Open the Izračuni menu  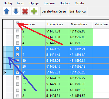coord(49,3)
